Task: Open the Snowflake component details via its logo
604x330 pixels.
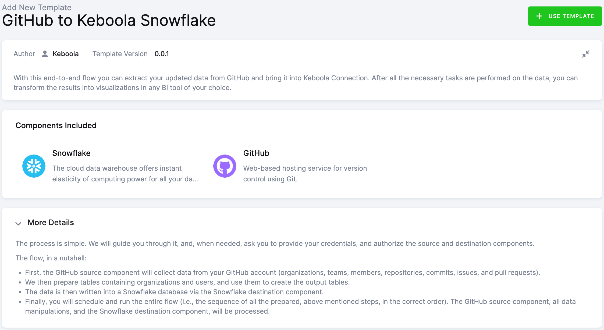Action: pyautogui.click(x=34, y=166)
